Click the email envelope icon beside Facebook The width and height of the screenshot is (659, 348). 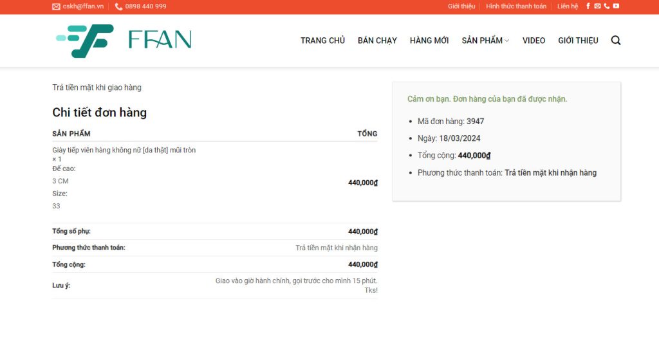pyautogui.click(x=597, y=6)
